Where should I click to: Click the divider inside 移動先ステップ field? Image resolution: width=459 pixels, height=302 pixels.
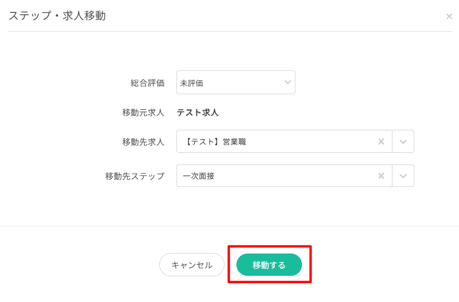coord(392,176)
